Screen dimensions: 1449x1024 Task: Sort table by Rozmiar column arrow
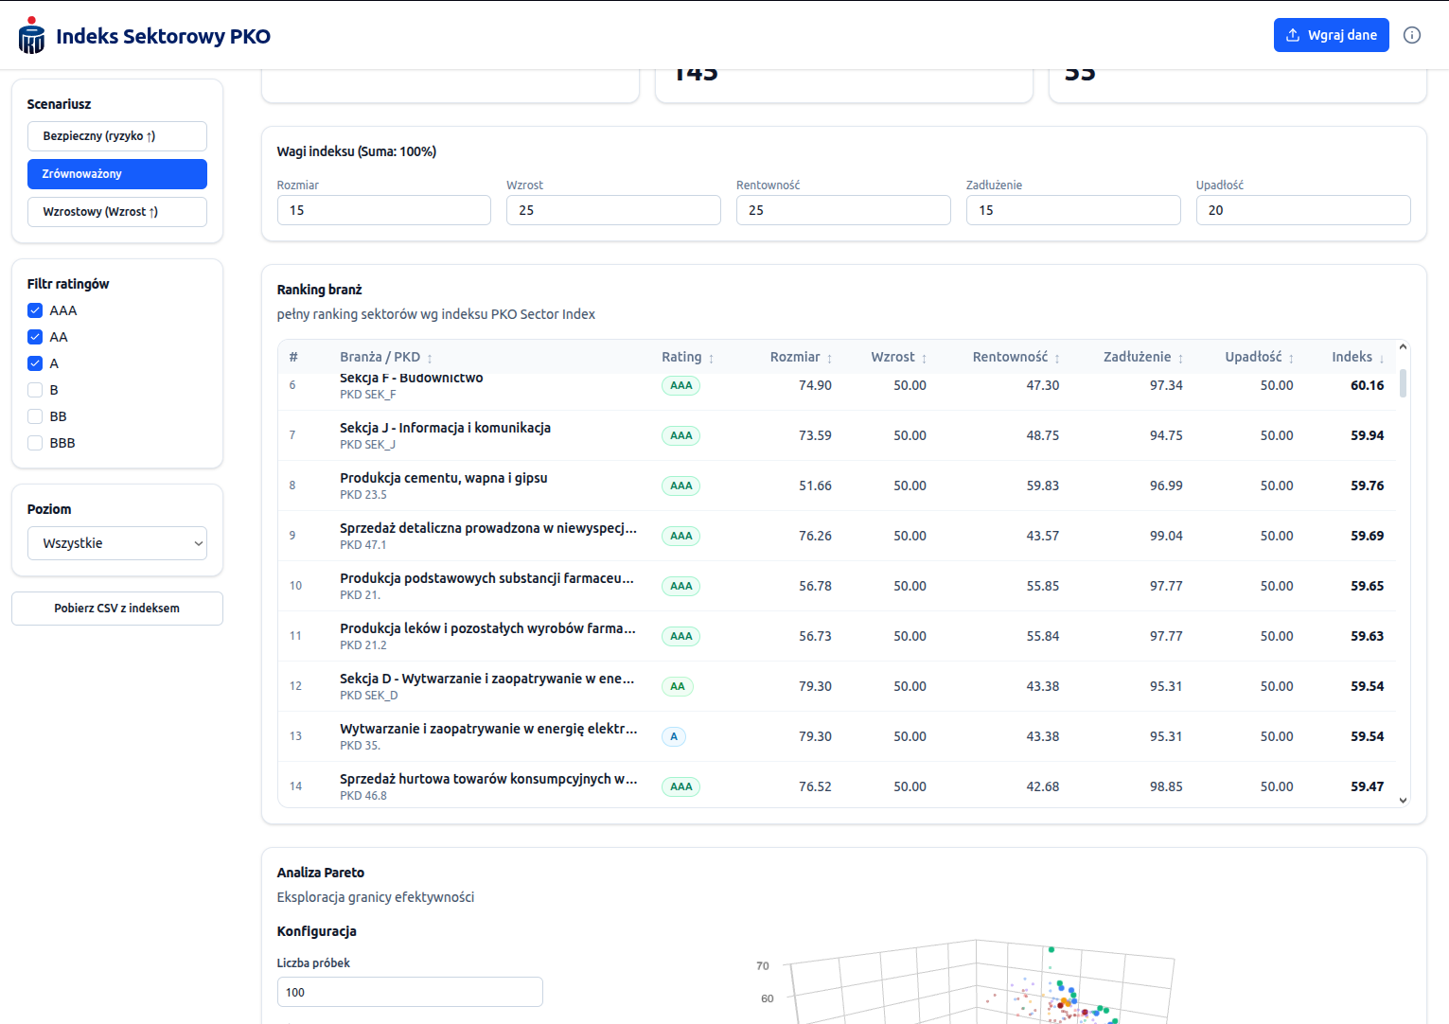[x=829, y=359]
